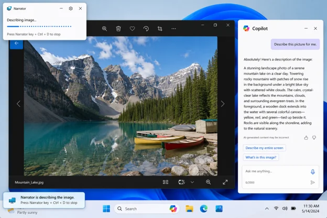This screenshot has height=218, width=327.
Task: Click AI-generated content may be incorrect notice
Action: click(266, 137)
